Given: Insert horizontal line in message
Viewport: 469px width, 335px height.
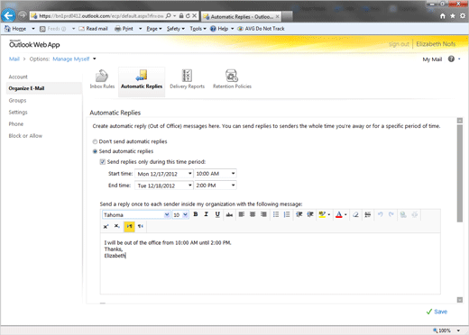Looking at the screenshot, I should [367, 214].
